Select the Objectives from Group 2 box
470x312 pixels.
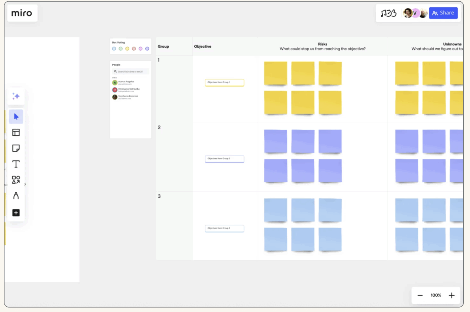pos(225,159)
